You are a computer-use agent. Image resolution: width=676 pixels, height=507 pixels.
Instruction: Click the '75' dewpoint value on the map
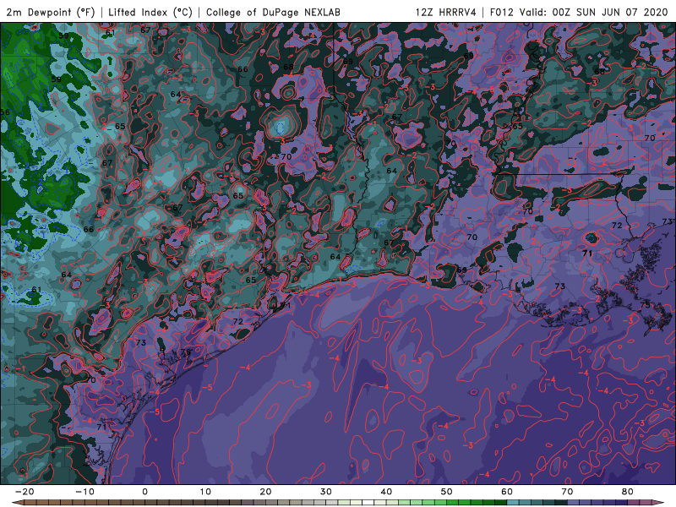pyautogui.click(x=645, y=305)
